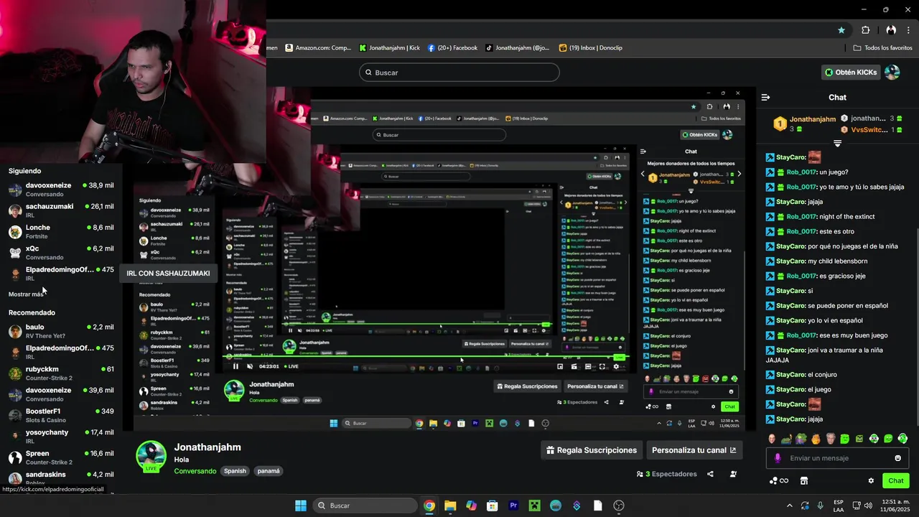Open Chrome menu with three dots
This screenshot has width=919, height=517.
(907, 30)
